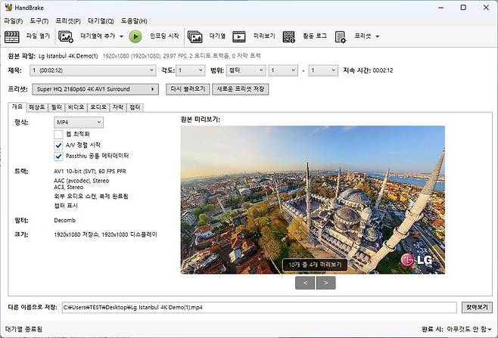Screen dimensions: 498x338
Task: Open the start chapter dropdown
Action: 283,70
